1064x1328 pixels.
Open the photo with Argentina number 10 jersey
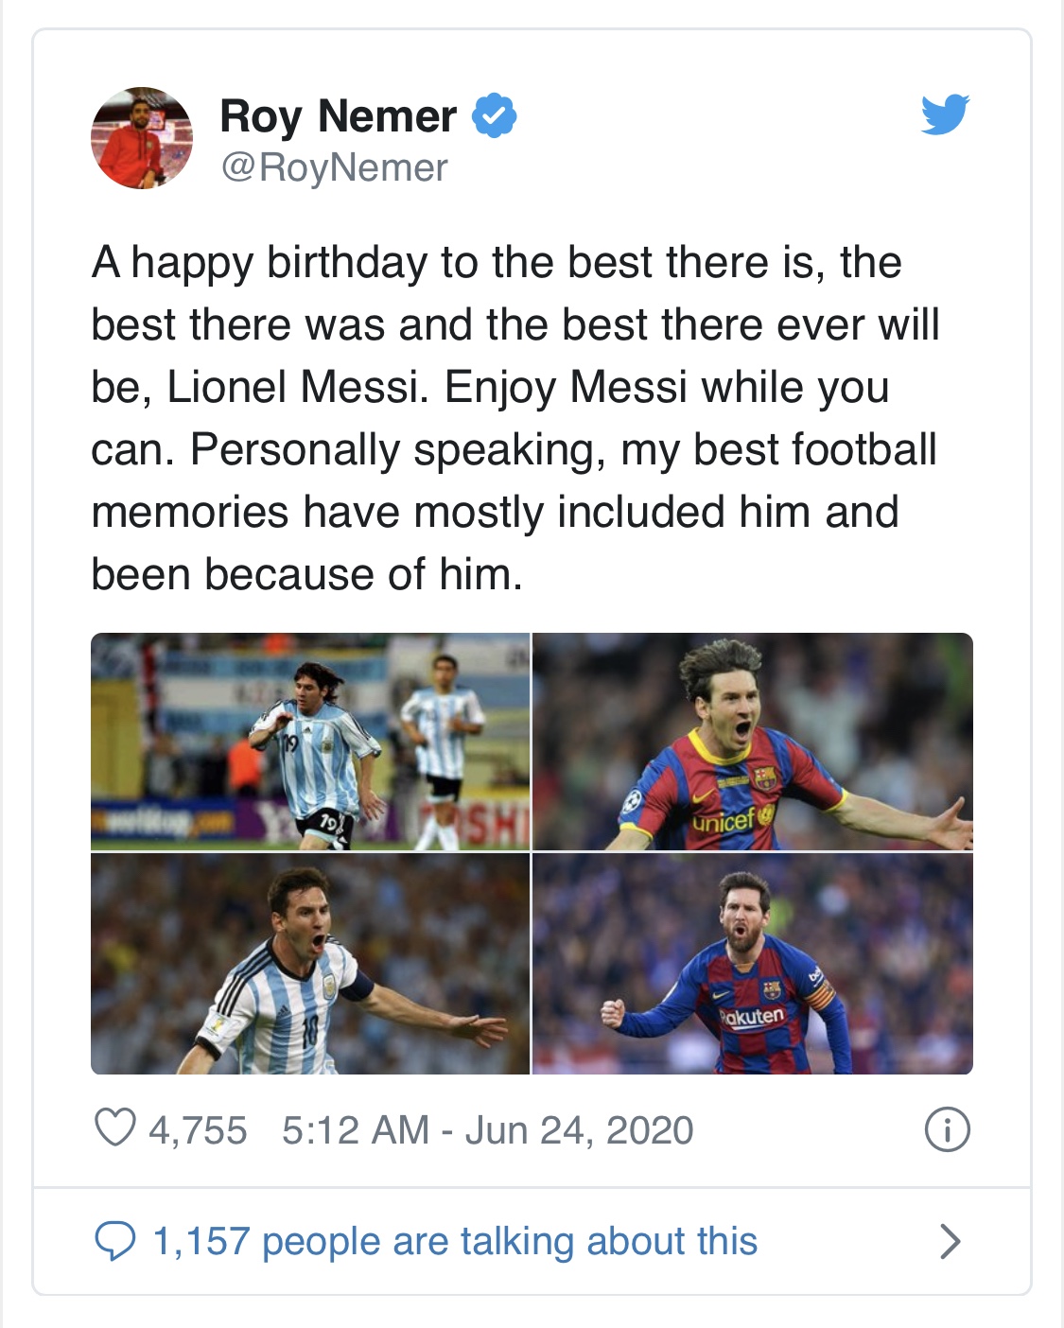(310, 964)
